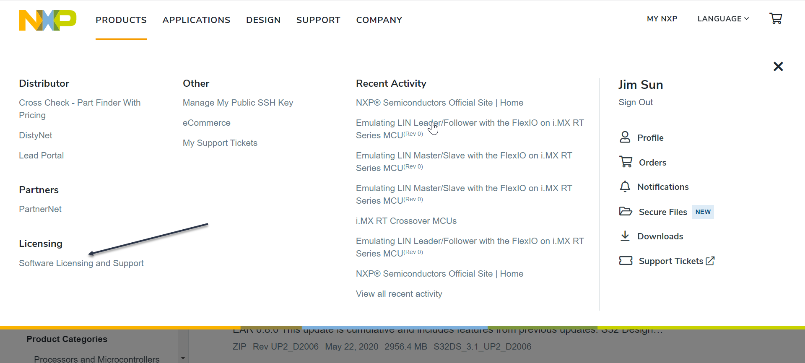The height and width of the screenshot is (363, 805).
Task: Open the Downloads text link
Action: (660, 236)
